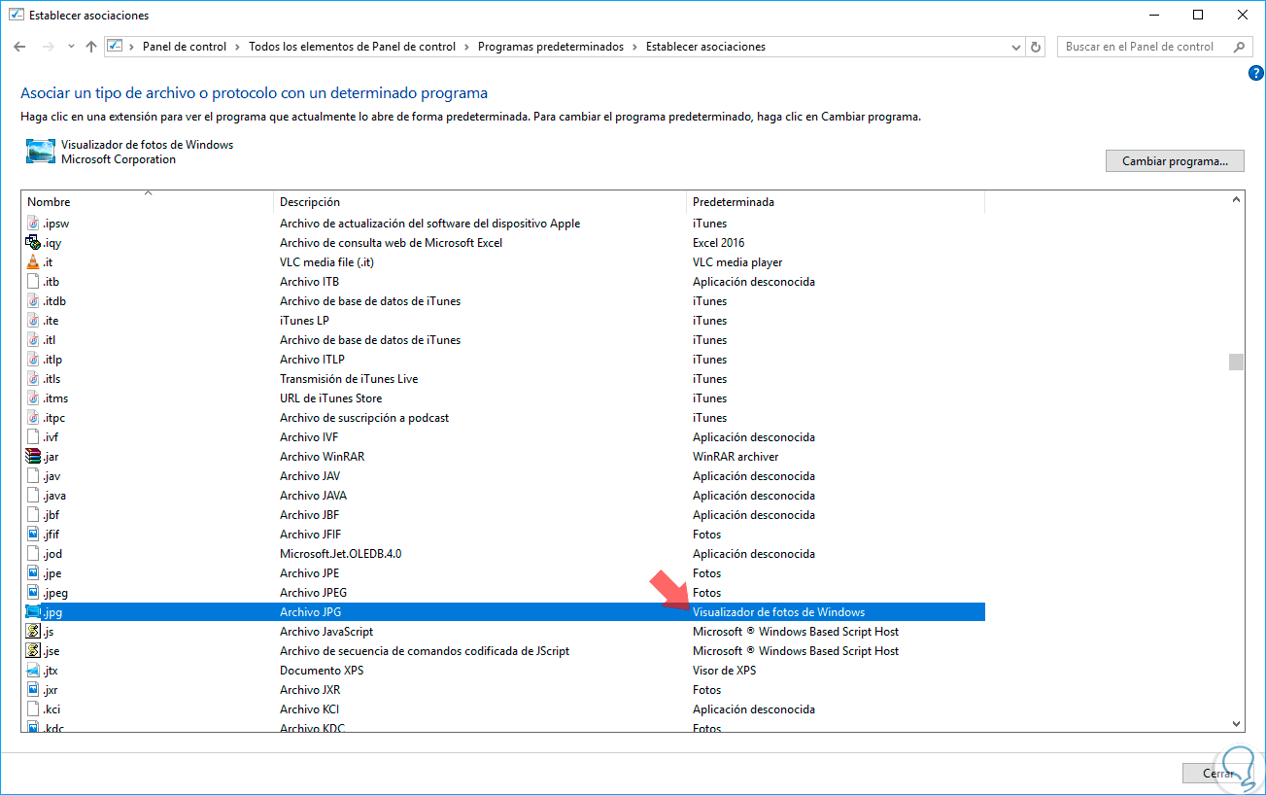The height and width of the screenshot is (795, 1266).
Task: Expand the chevron after Panel de control breadcrumb
Action: 238,47
